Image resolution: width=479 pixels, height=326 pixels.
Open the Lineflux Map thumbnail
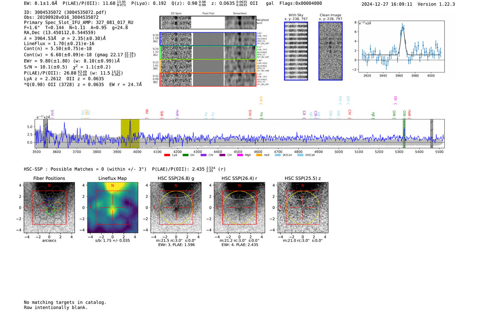tap(113, 208)
